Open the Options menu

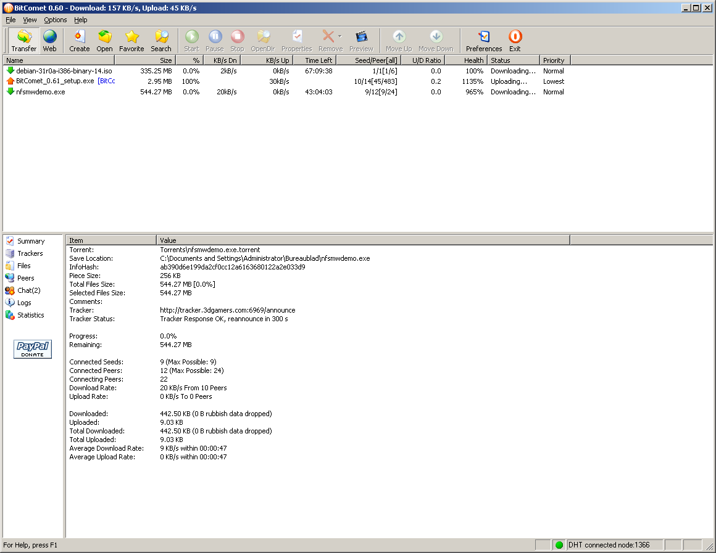point(56,20)
